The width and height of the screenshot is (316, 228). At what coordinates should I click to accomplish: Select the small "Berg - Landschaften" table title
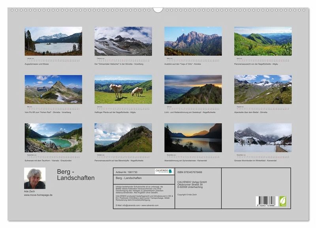coord(129,178)
